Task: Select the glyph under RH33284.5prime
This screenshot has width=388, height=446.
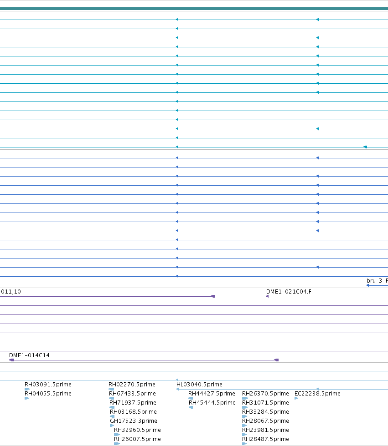Action: click(244, 416)
